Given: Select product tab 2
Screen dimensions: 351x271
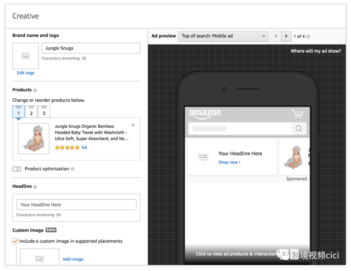Looking at the screenshot, I should (31, 112).
